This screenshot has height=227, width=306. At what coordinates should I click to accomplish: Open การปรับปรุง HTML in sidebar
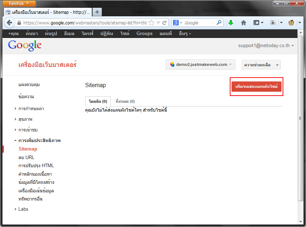coord(36,166)
